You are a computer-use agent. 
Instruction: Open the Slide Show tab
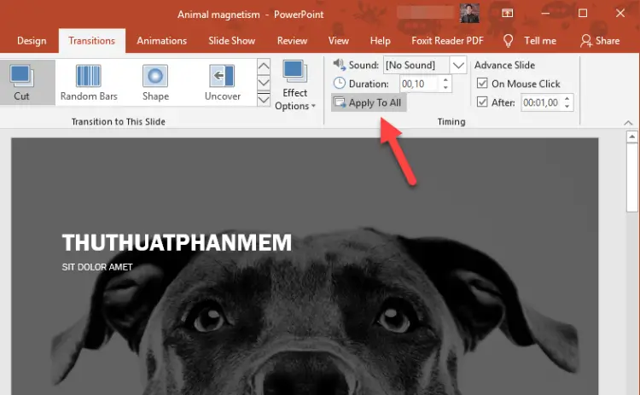click(x=232, y=41)
